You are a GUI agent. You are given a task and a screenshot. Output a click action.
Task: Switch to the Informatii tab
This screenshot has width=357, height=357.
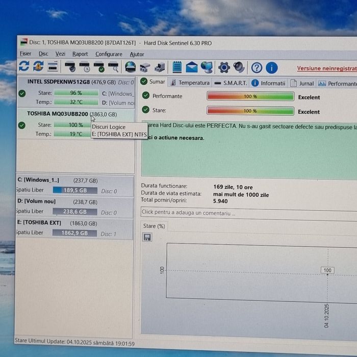[x=268, y=83]
